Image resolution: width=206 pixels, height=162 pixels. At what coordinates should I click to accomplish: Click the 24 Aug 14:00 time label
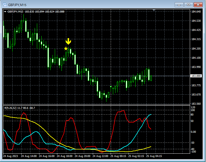click(29, 156)
